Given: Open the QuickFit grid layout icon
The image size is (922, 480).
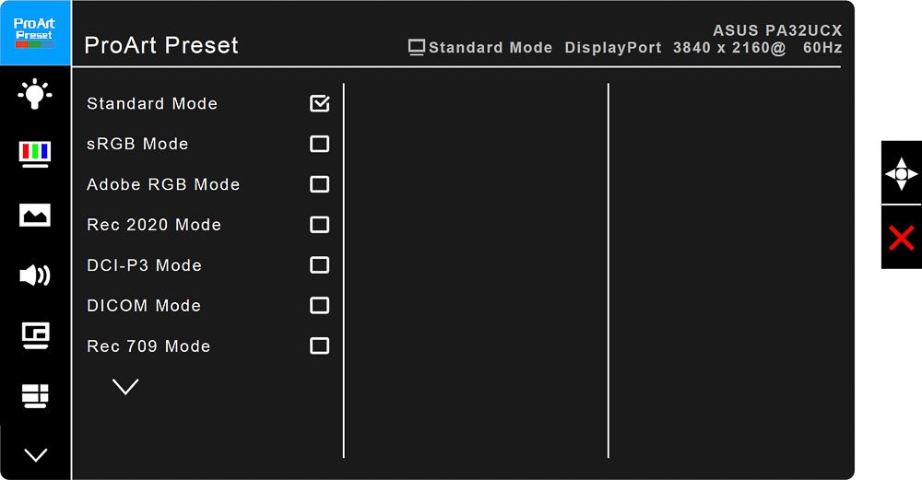Looking at the screenshot, I should point(35,396).
